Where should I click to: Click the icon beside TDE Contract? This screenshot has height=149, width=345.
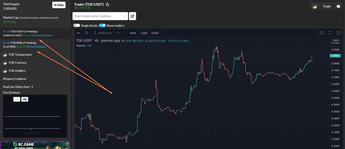(5, 63)
